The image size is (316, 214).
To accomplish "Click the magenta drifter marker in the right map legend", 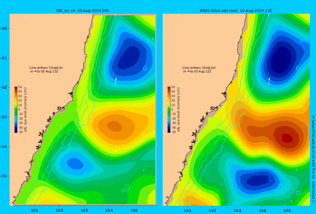I will pyautogui.click(x=189, y=68).
